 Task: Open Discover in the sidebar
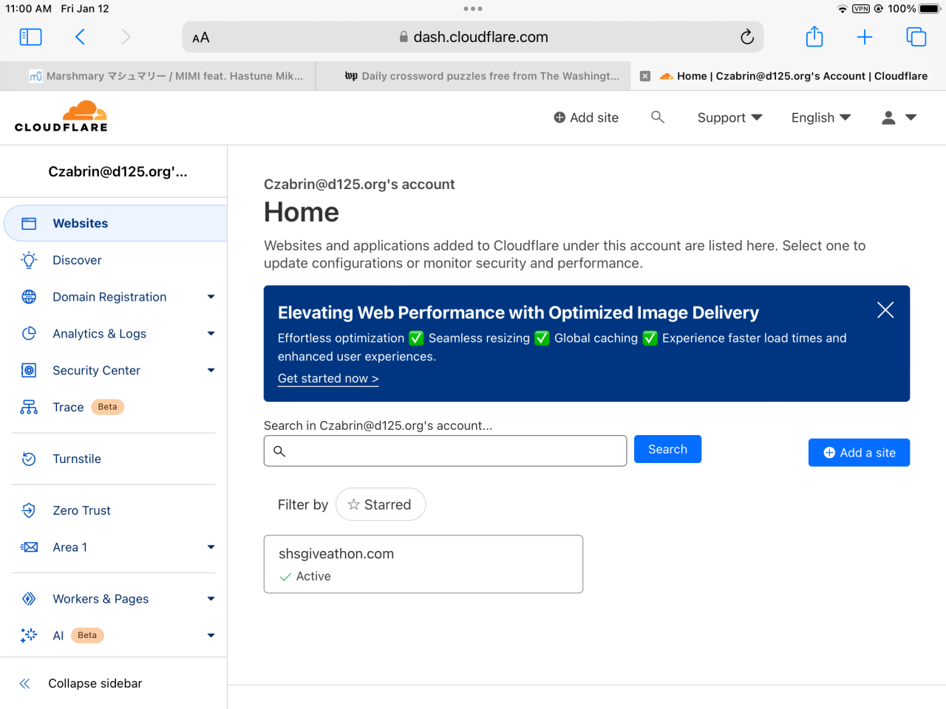77,260
